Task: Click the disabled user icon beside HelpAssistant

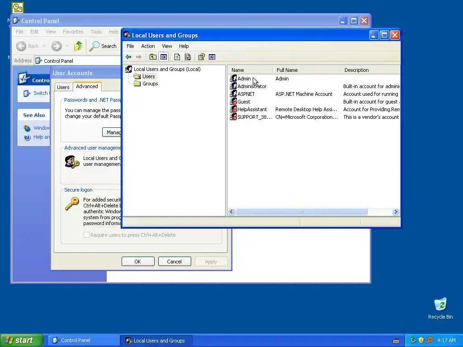Action: click(233, 109)
